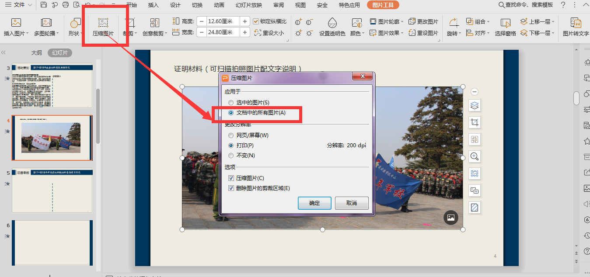This screenshot has height=277, width=590.
Task: Open the 图片效果 dropdown
Action: [388, 33]
